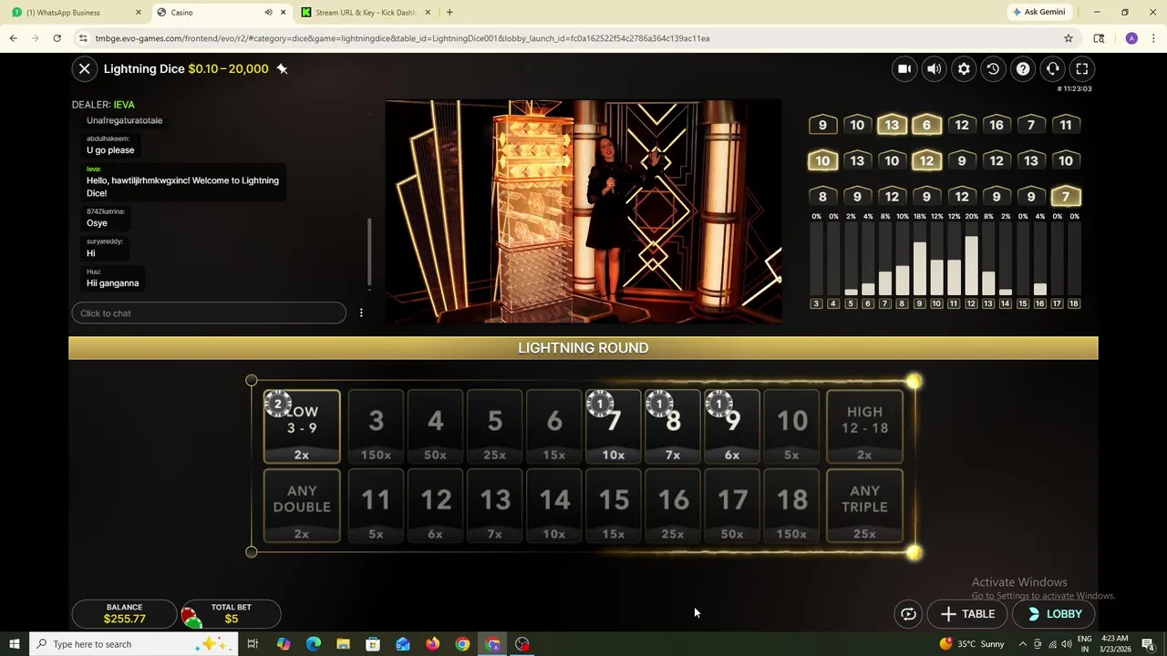
Task: Place bet on number 4 spot
Action: 436,426
